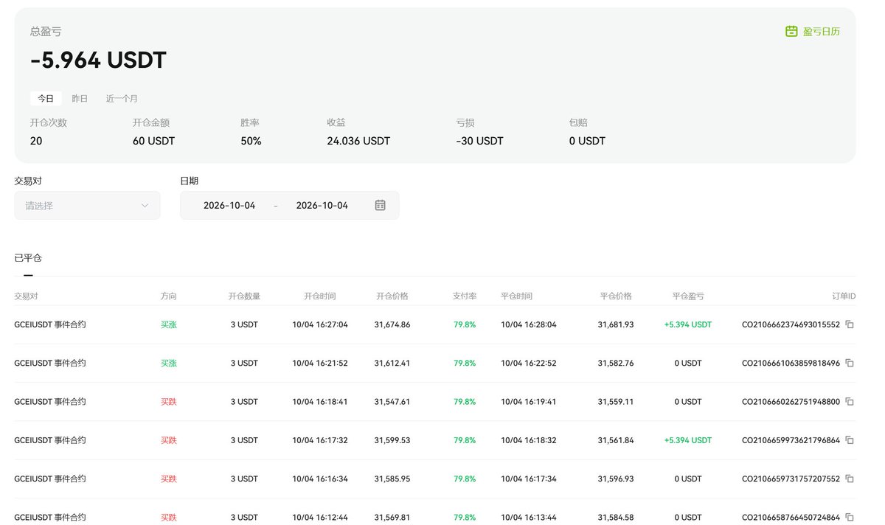Click the 24.036 USDT 收益 value
The width and height of the screenshot is (885, 525).
358,141
